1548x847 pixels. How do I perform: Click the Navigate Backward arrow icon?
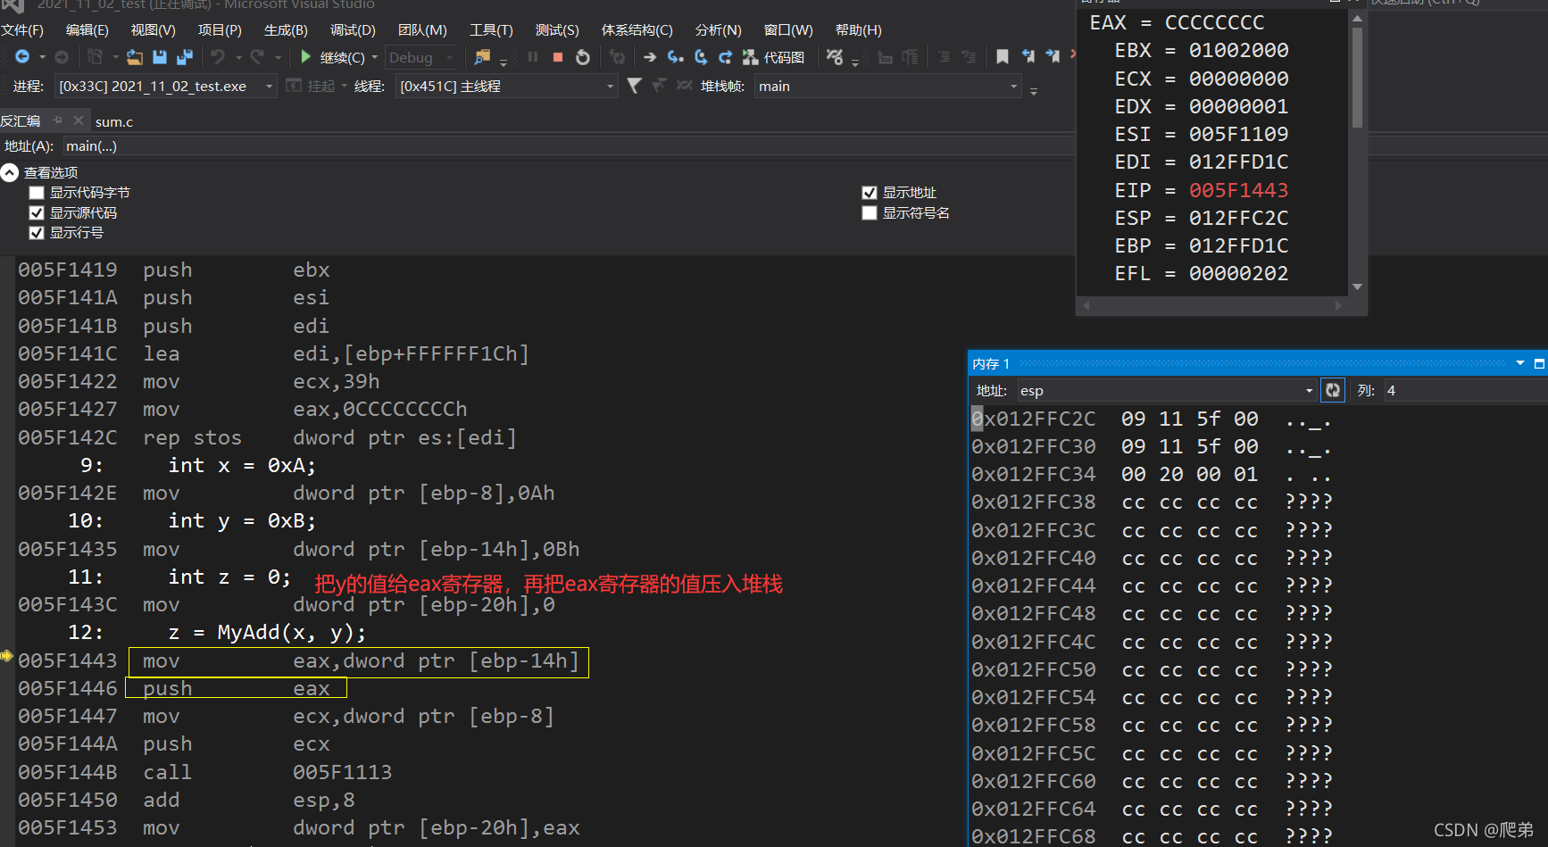(22, 57)
